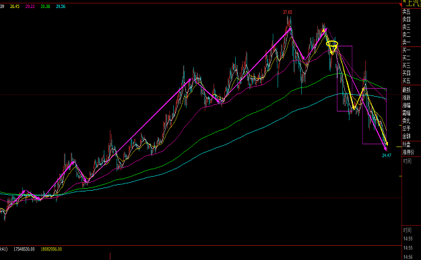Click the 卖五 sell-five order row label
Viewport: 421px width, 260px height.
coord(406,12)
